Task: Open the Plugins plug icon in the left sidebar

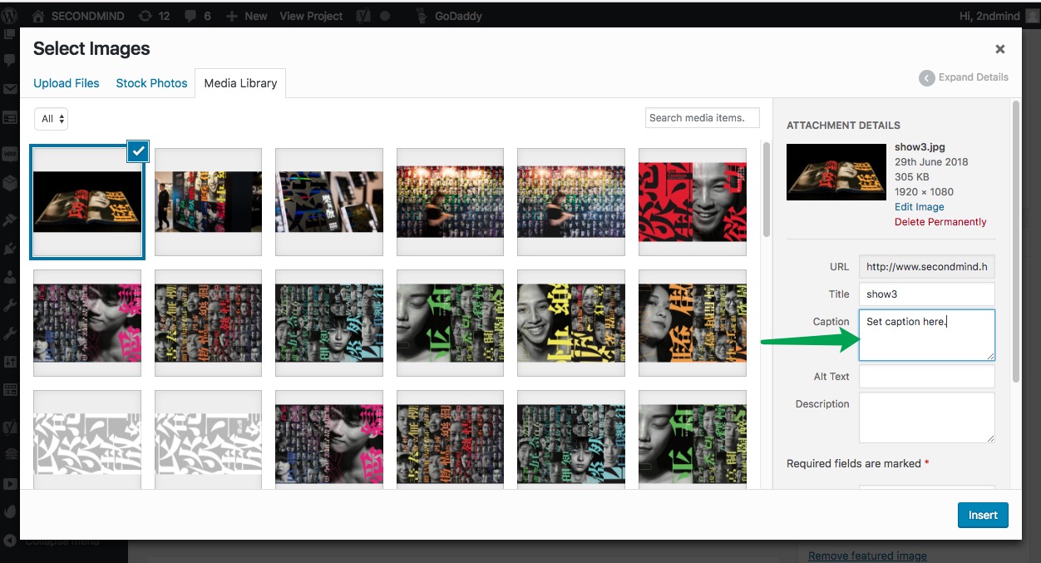Action: [10, 248]
